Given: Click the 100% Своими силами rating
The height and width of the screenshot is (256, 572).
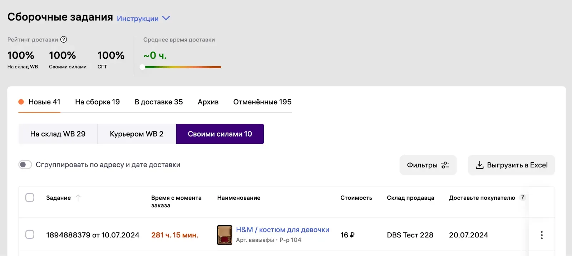Looking at the screenshot, I should (x=68, y=60).
